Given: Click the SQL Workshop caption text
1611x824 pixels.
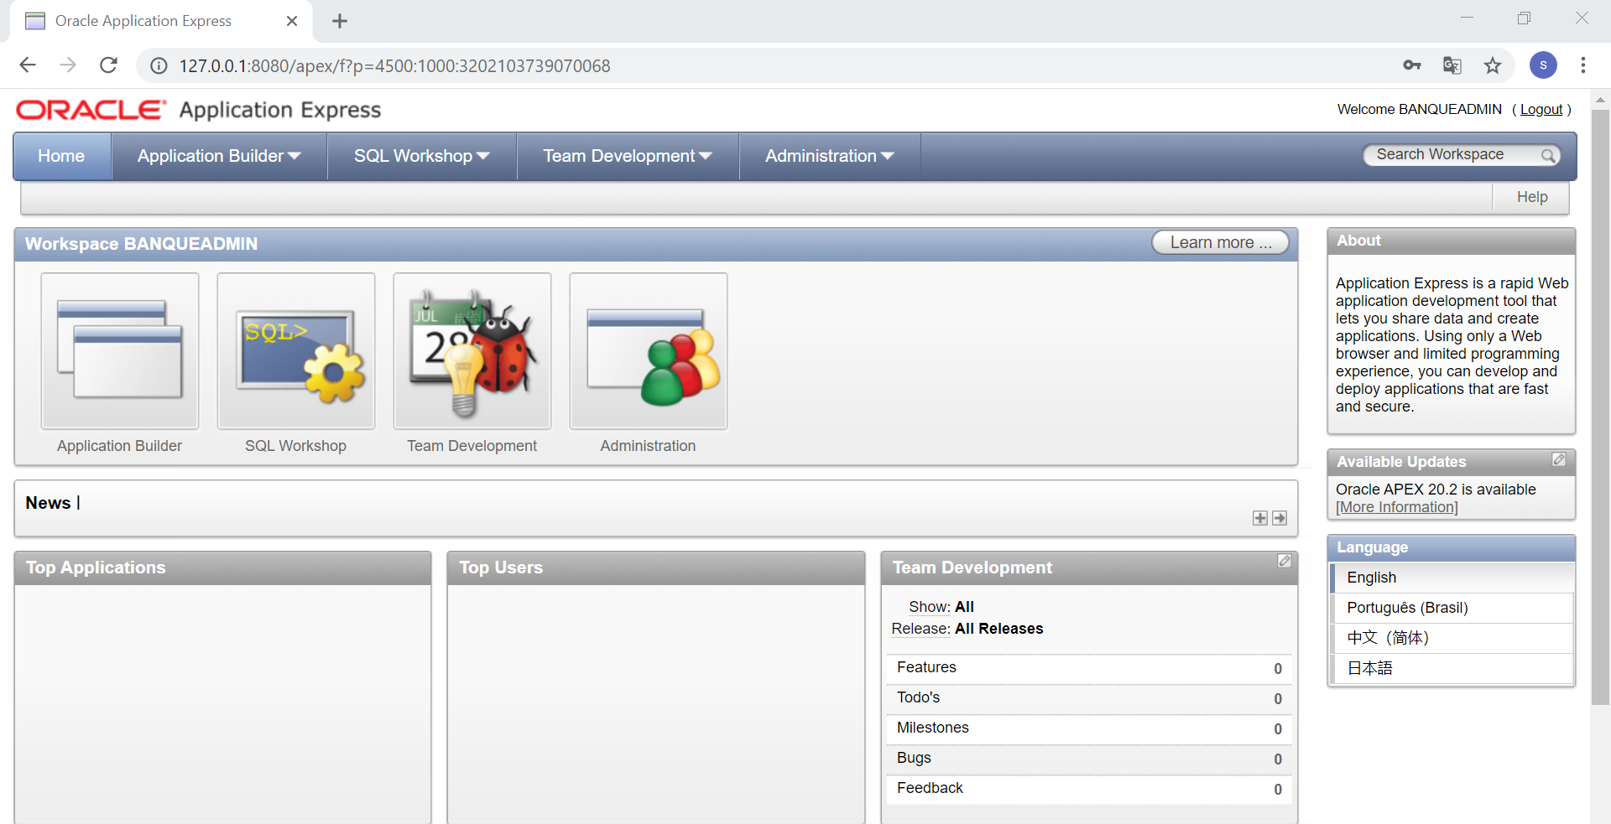Looking at the screenshot, I should click(x=295, y=446).
